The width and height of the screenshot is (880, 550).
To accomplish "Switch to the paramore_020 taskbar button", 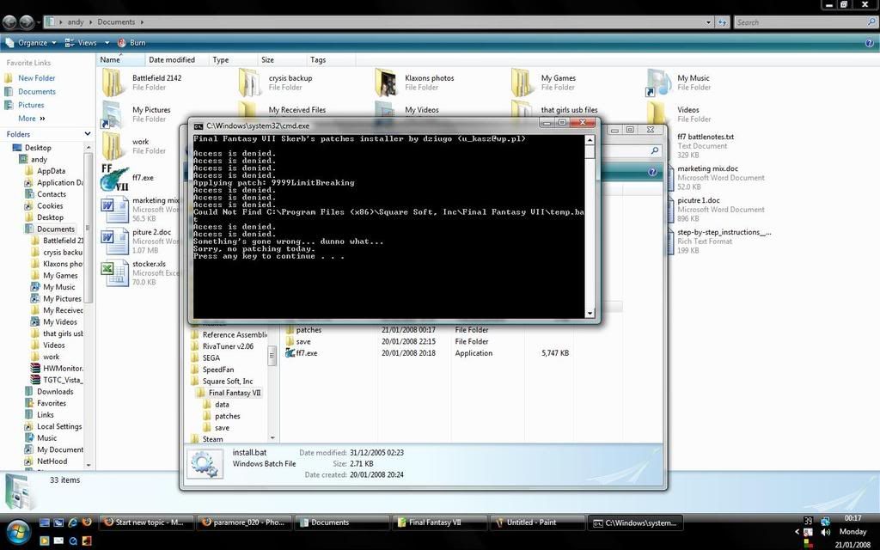I will [x=244, y=522].
